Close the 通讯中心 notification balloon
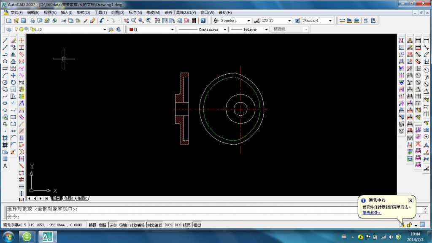Image resolution: width=432 pixels, height=243 pixels. coord(410,200)
